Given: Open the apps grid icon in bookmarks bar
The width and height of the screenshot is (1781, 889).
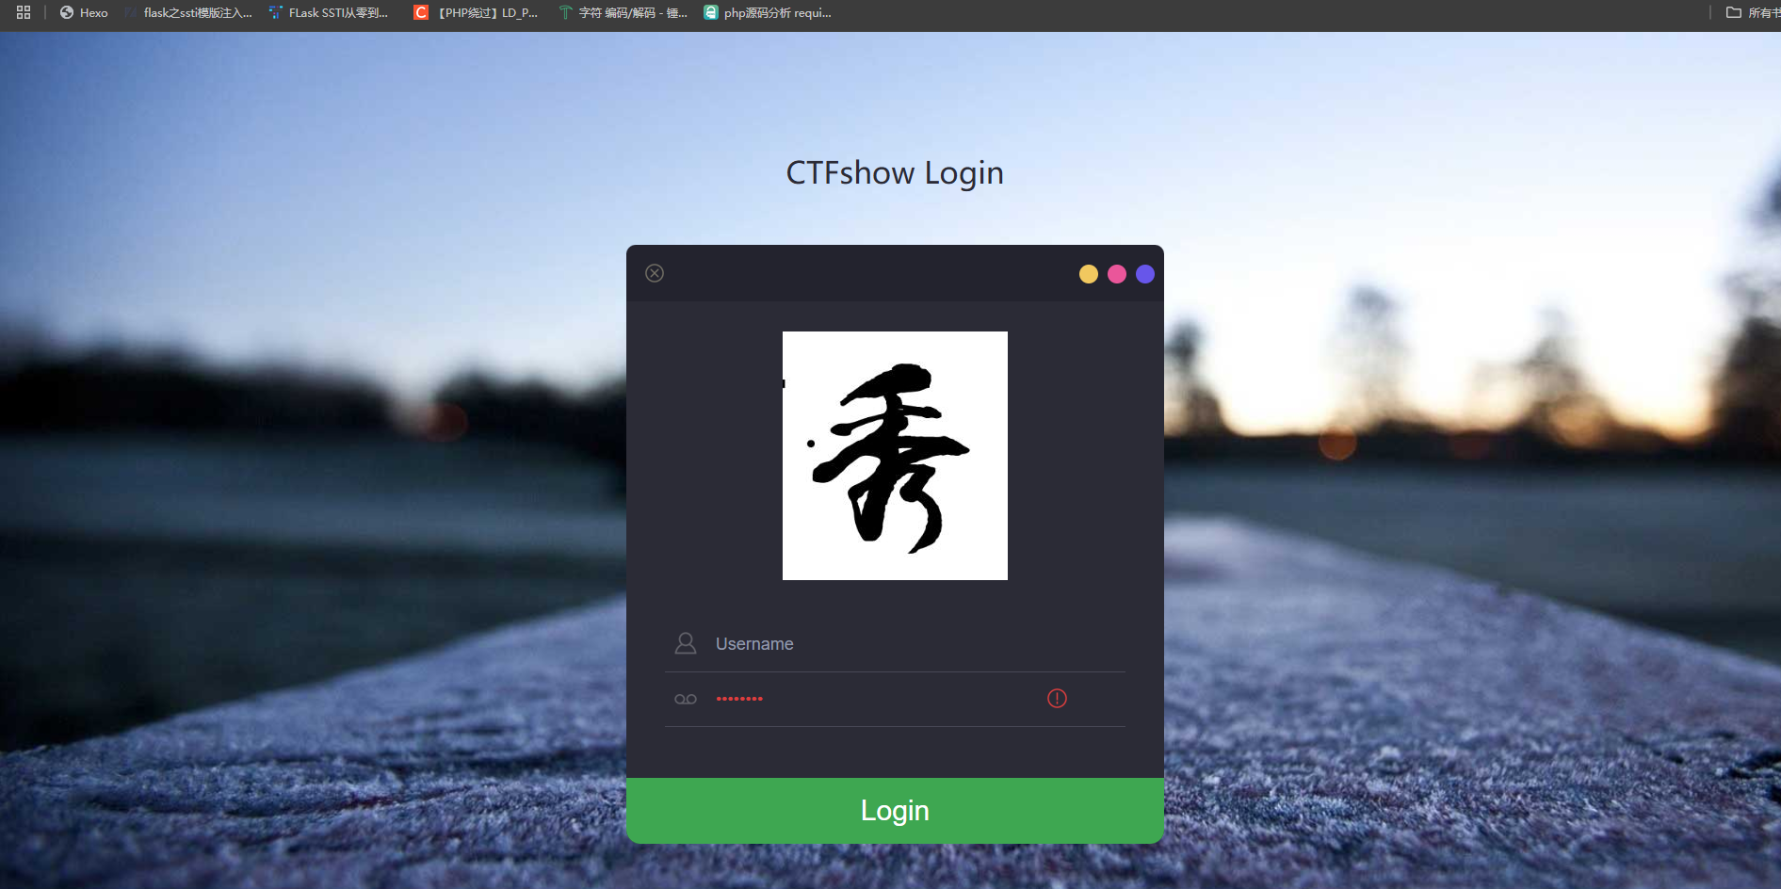Looking at the screenshot, I should (x=24, y=12).
